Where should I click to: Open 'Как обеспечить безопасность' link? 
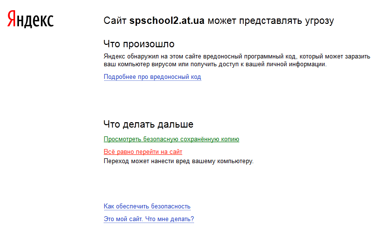pos(147,206)
